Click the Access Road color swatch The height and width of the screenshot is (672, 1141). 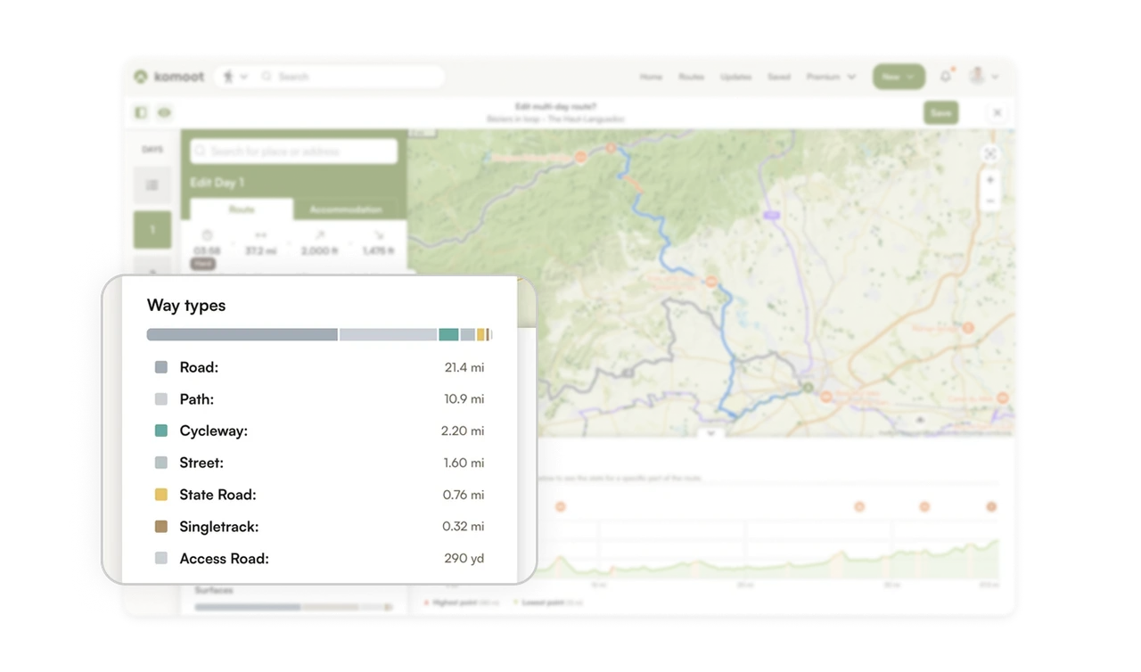point(161,558)
